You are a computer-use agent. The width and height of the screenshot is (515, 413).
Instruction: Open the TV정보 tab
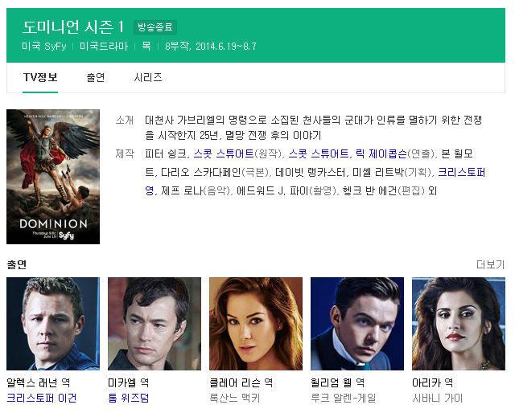point(40,77)
